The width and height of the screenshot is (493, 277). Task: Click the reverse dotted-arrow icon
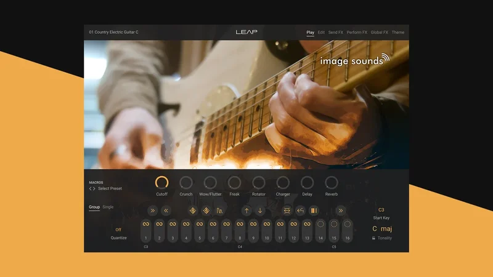(300, 211)
